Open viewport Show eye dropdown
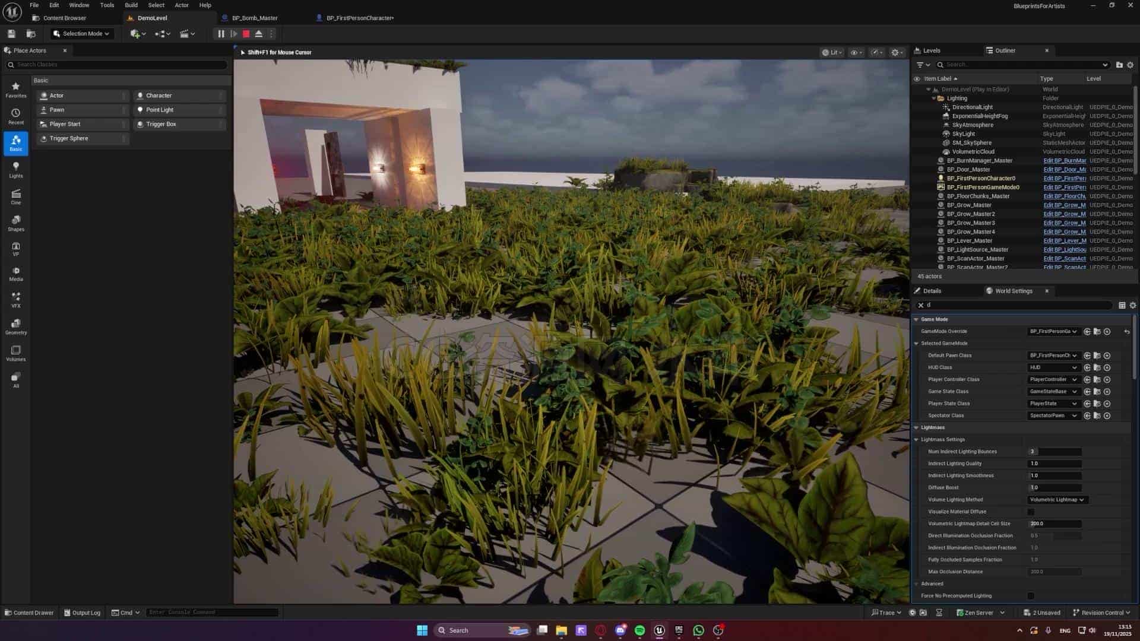This screenshot has height=641, width=1140. pos(856,52)
